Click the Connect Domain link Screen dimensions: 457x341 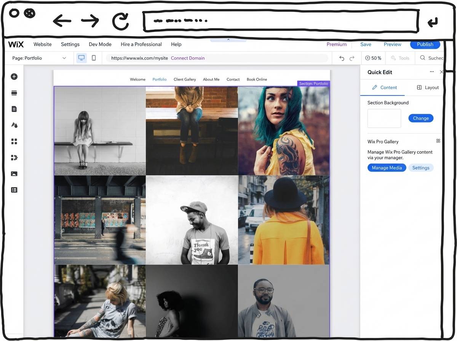coord(188,58)
